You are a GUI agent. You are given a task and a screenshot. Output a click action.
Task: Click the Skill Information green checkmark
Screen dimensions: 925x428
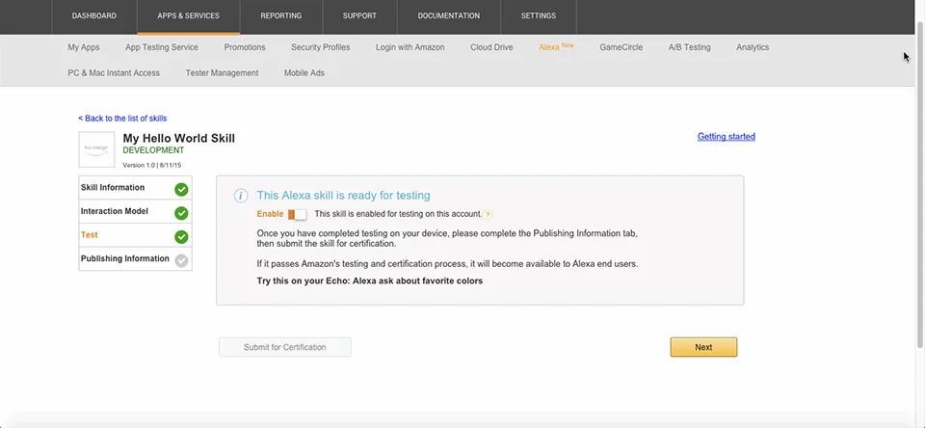pos(181,190)
